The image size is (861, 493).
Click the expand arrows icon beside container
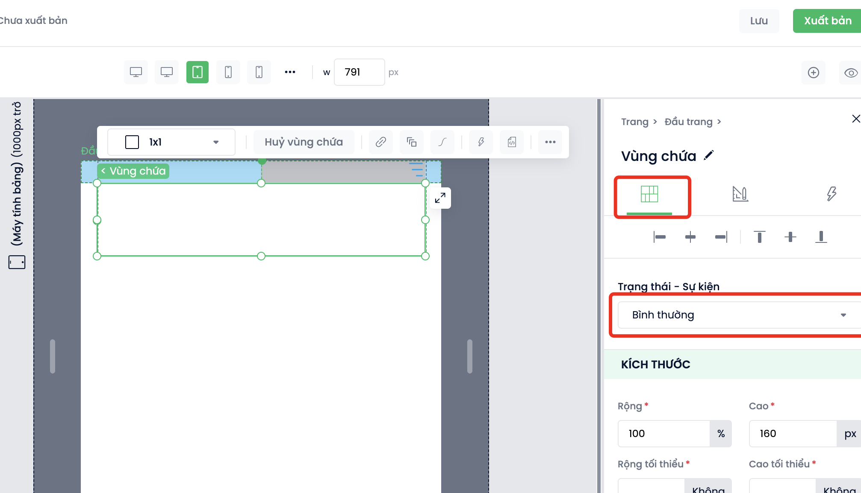click(x=440, y=198)
